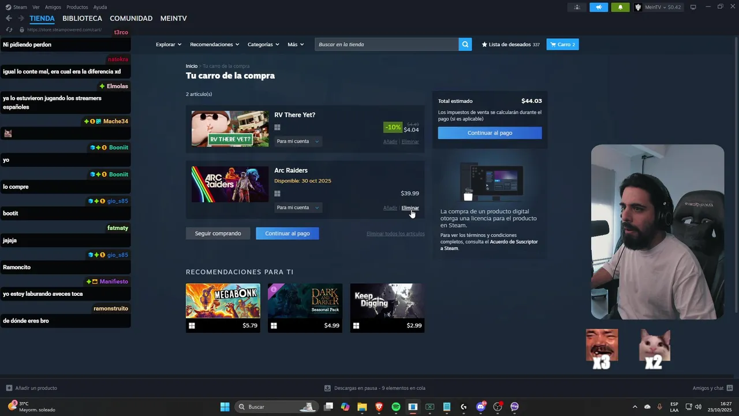Switch to Big Picture mode monitor icon
This screenshot has height=416, width=739.
pyautogui.click(x=693, y=7)
